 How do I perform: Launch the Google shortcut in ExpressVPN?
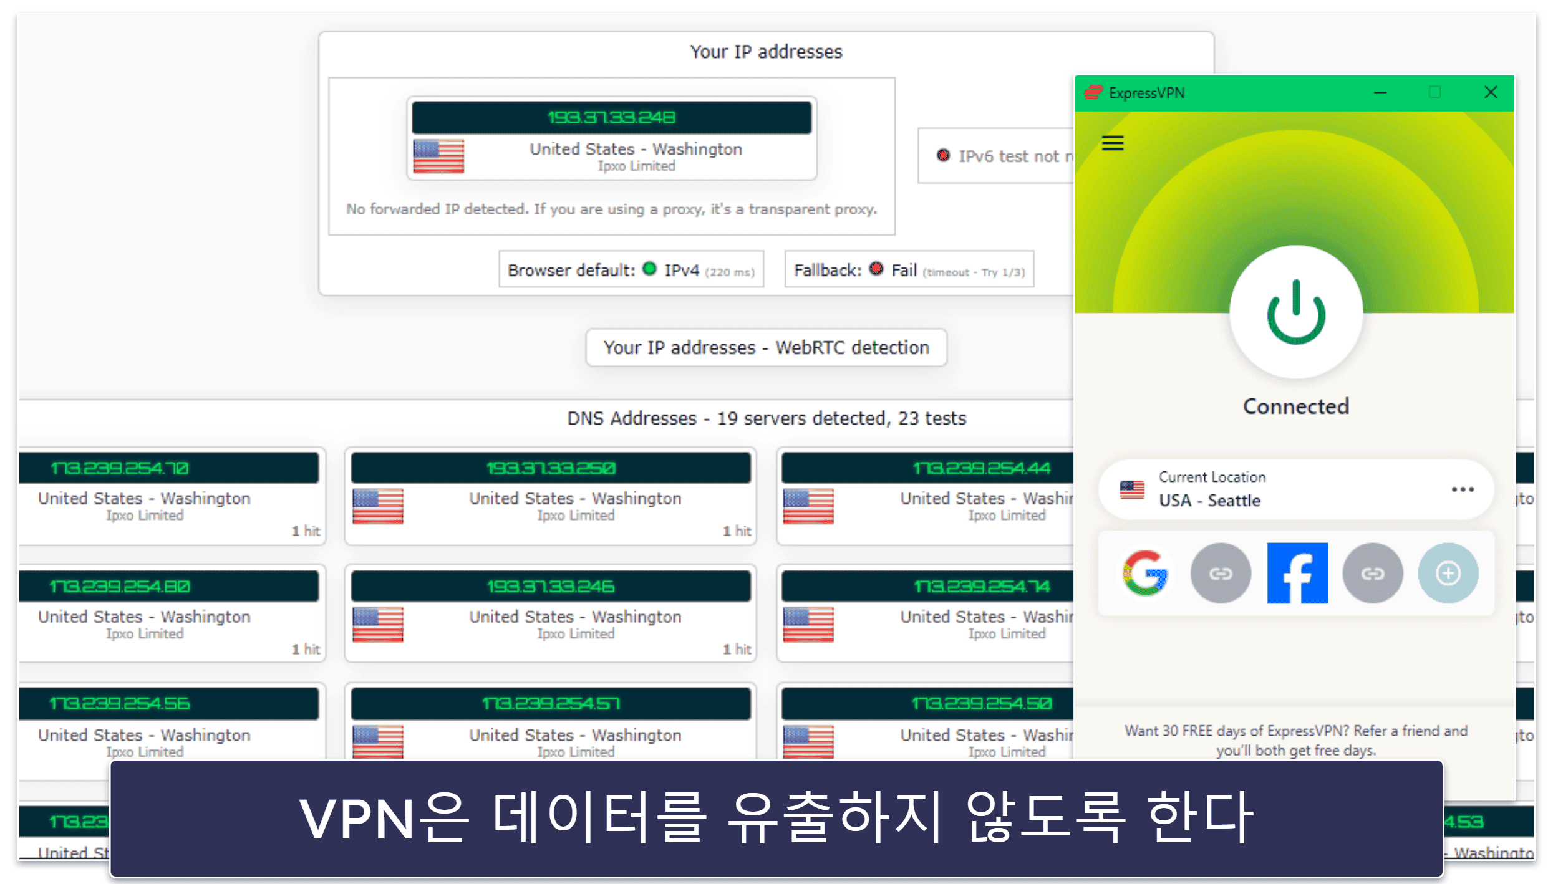[1145, 573]
